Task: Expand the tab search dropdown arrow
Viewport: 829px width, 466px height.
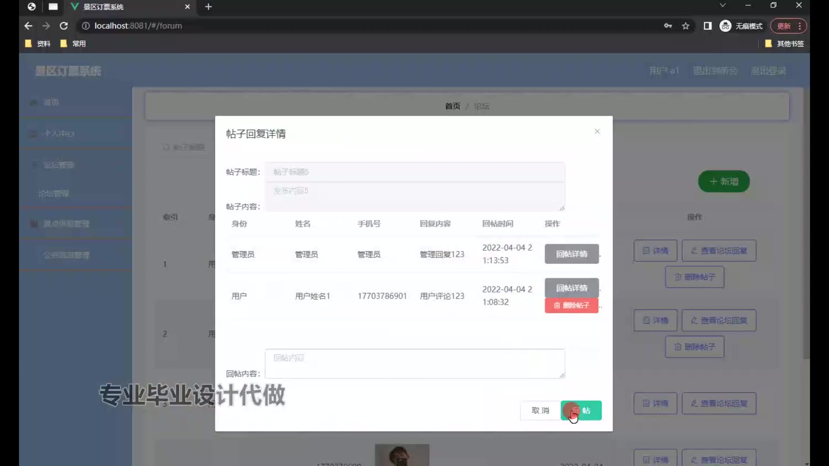Action: [722, 5]
